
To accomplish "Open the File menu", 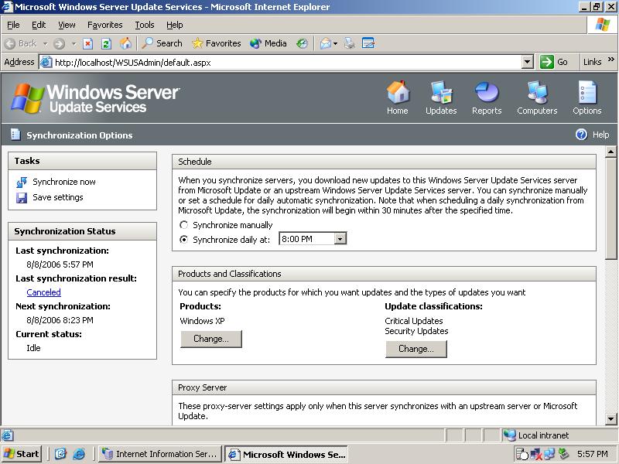I will point(13,25).
